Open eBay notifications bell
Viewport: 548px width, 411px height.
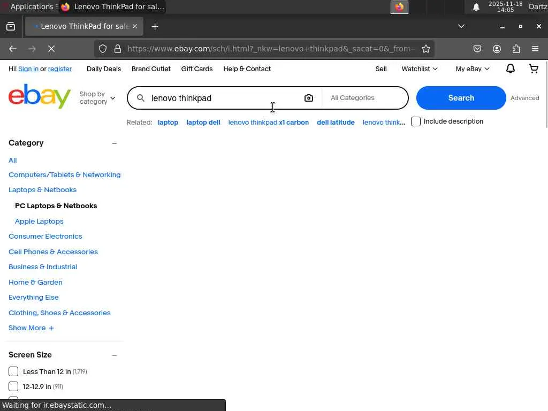coord(510,68)
